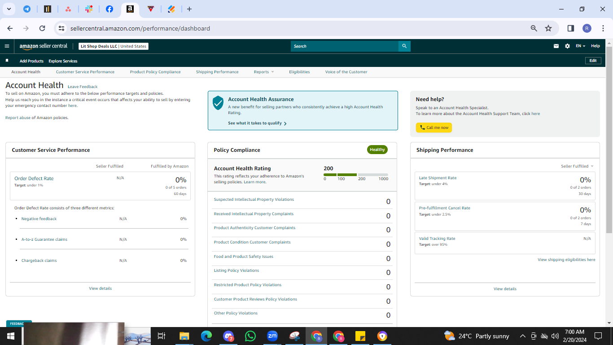613x345 pixels.
Task: Click View shipping eligibilities here link
Action: (566, 260)
